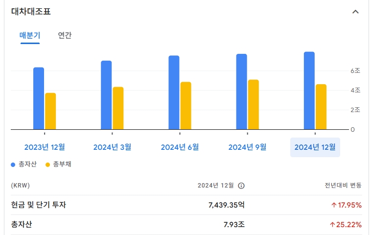This screenshot has width=371, height=235.
Task: Click the 17.95% change value
Action: pyautogui.click(x=347, y=205)
